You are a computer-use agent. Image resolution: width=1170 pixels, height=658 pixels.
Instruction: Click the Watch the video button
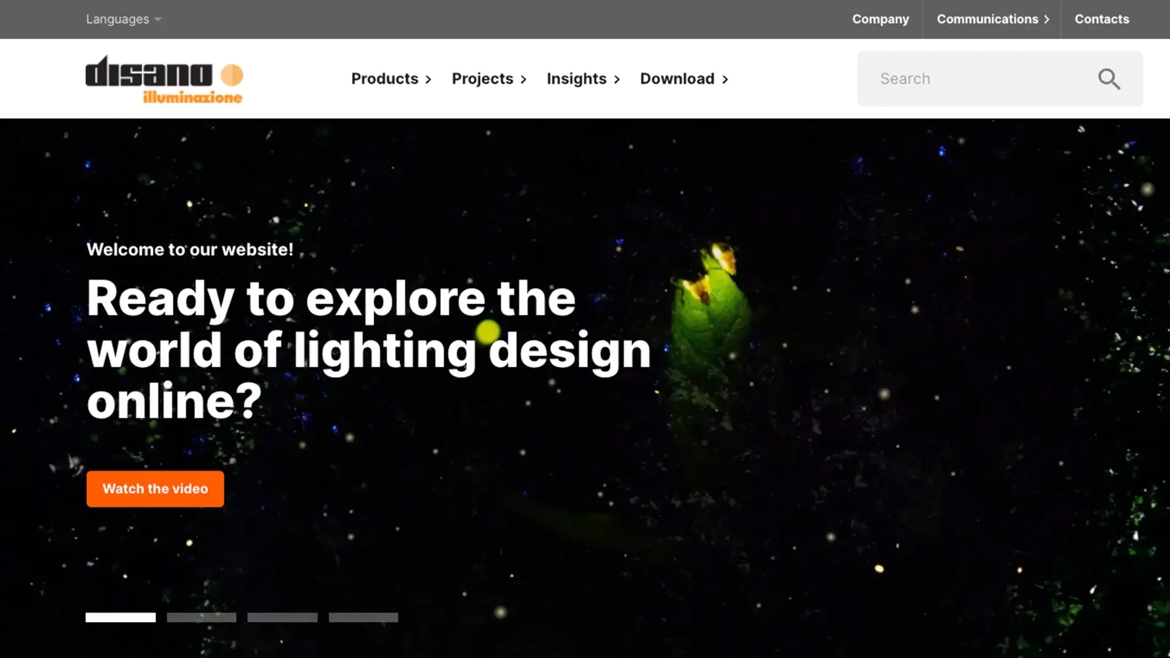click(x=155, y=489)
